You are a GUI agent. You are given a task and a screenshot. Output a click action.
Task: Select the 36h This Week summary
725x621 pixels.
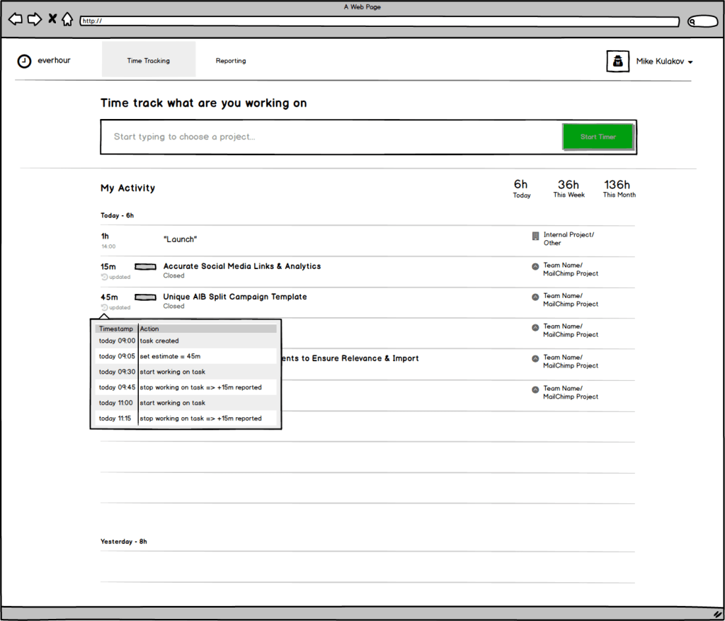569,188
